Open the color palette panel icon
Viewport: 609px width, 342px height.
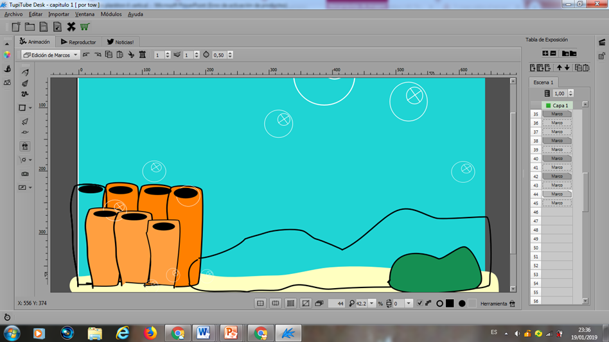(7, 55)
